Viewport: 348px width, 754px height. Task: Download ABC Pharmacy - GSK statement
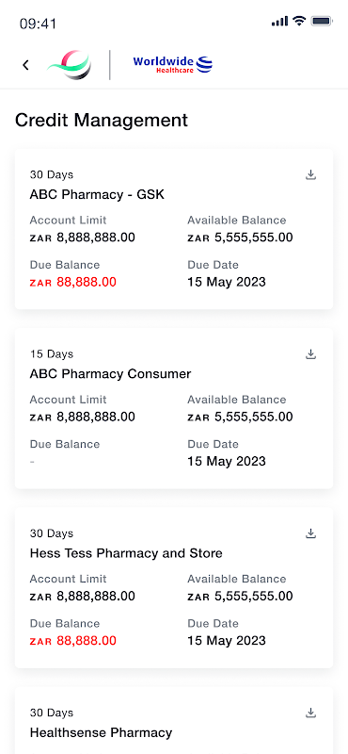311,175
